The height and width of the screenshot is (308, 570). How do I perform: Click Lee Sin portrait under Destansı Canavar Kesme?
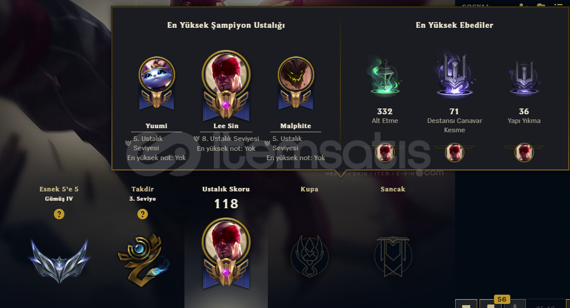click(455, 153)
